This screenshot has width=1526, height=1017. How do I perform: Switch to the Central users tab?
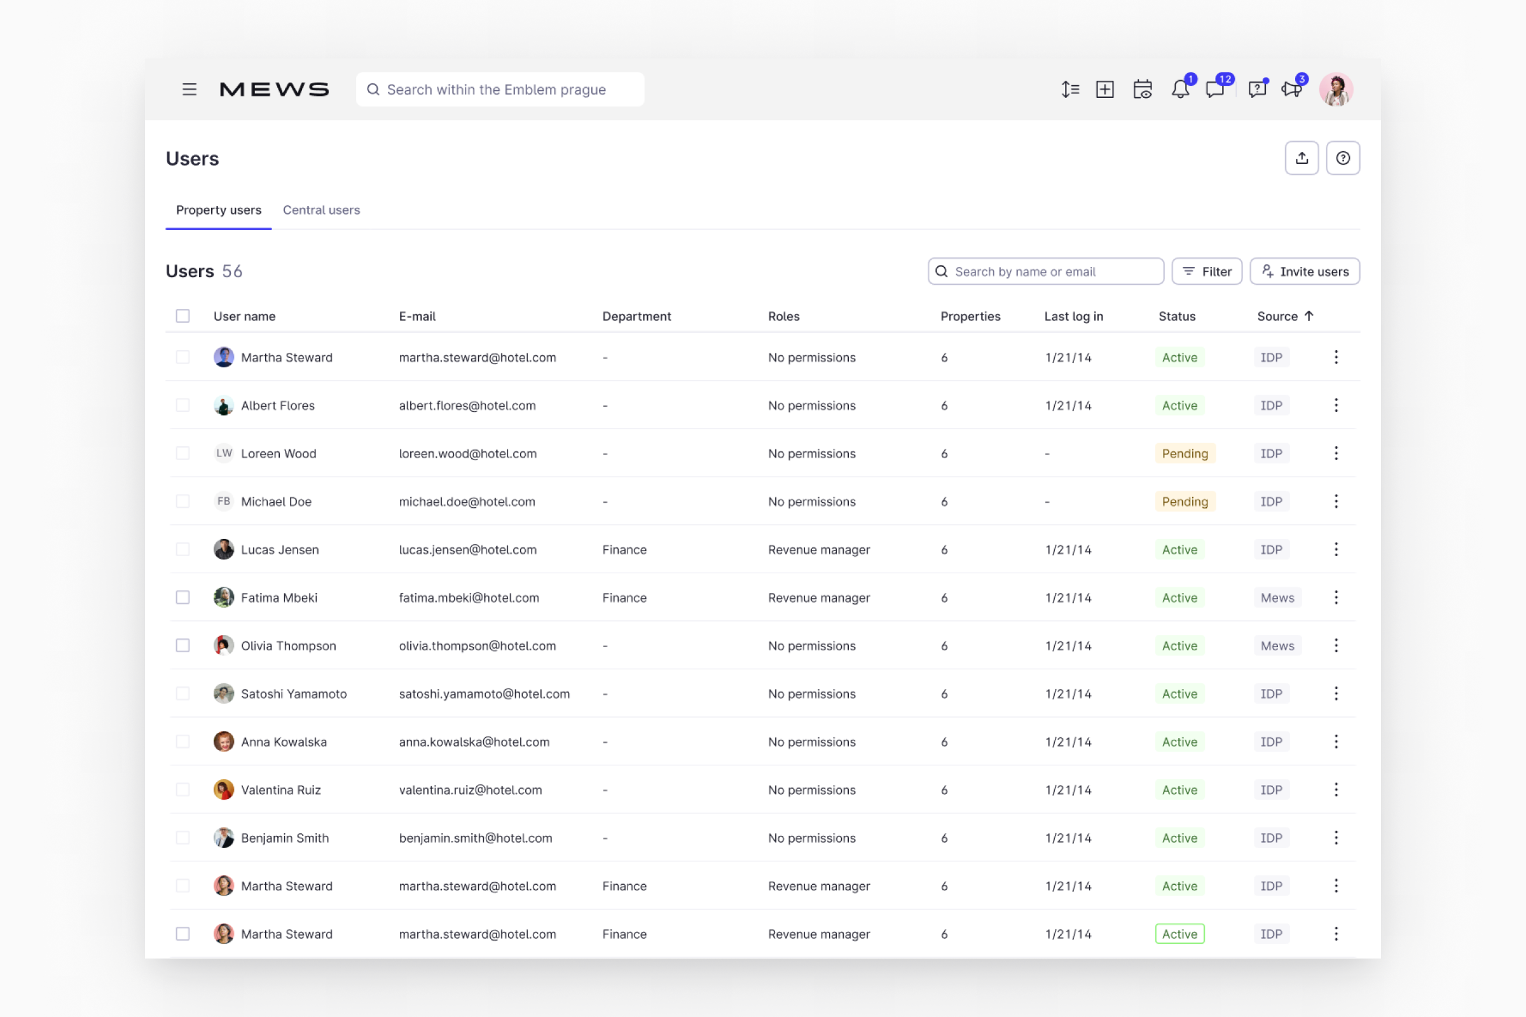(321, 210)
